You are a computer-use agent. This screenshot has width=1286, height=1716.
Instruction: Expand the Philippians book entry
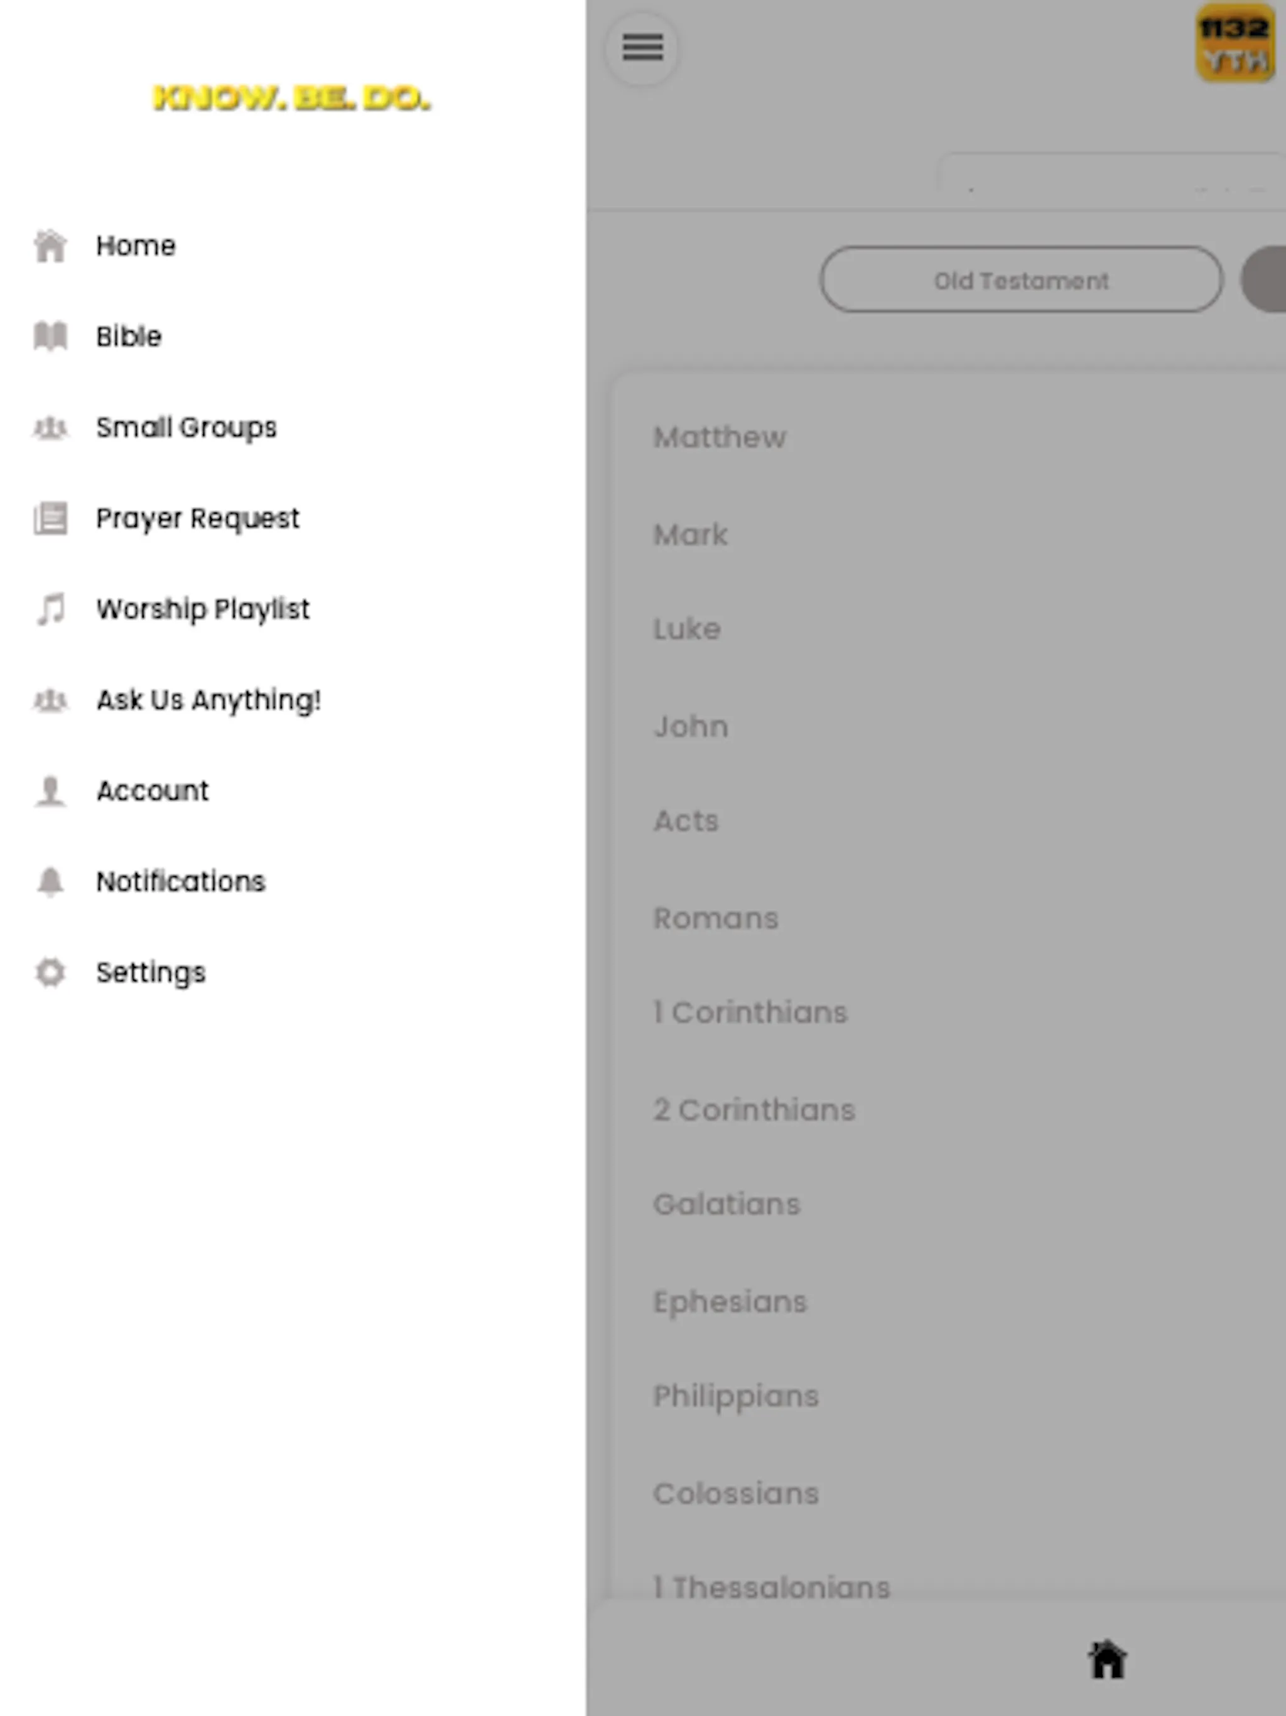pos(735,1396)
